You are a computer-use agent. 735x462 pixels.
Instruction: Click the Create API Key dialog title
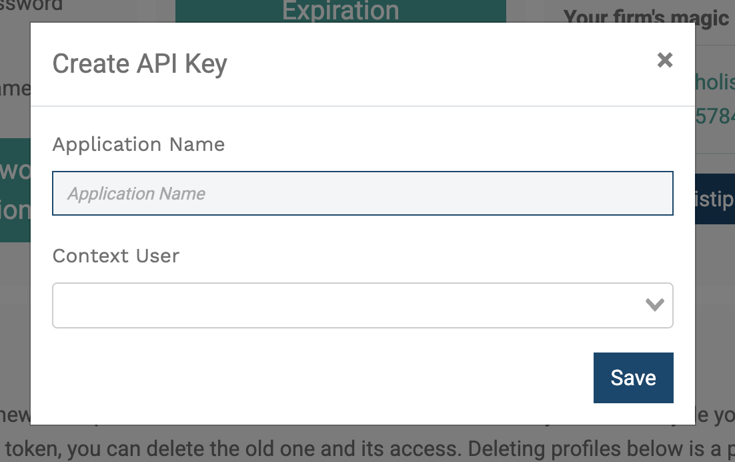coord(139,63)
